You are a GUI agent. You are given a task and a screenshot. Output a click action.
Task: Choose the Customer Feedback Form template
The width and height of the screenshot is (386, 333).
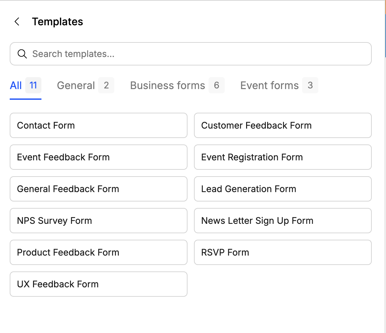[283, 125]
